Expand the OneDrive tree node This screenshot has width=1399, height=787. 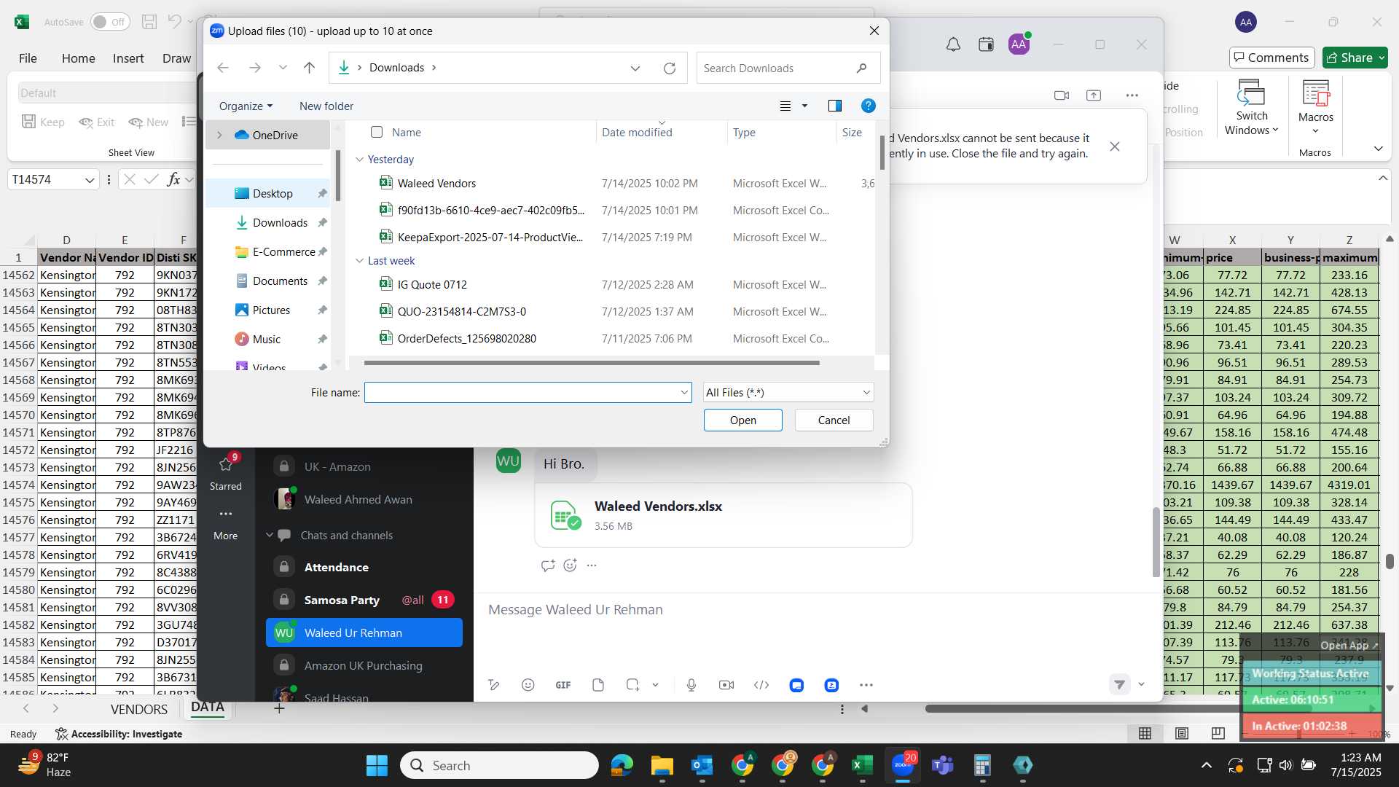point(219,136)
